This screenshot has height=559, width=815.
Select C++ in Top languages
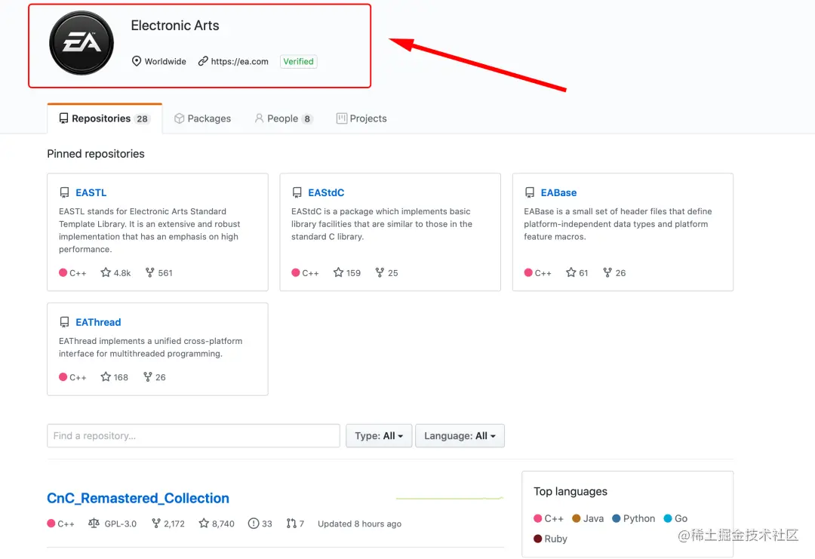coord(549,518)
